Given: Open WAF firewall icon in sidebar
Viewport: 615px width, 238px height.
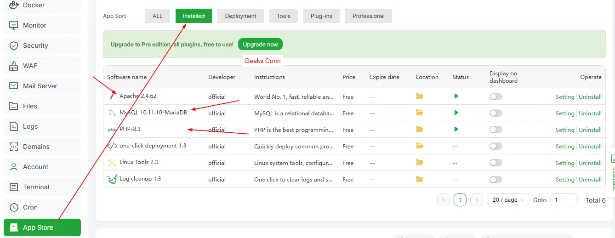Looking at the screenshot, I should tap(14, 66).
